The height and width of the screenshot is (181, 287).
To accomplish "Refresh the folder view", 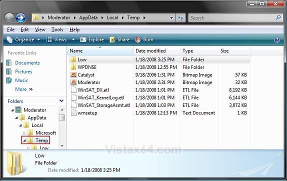I will (180, 18).
